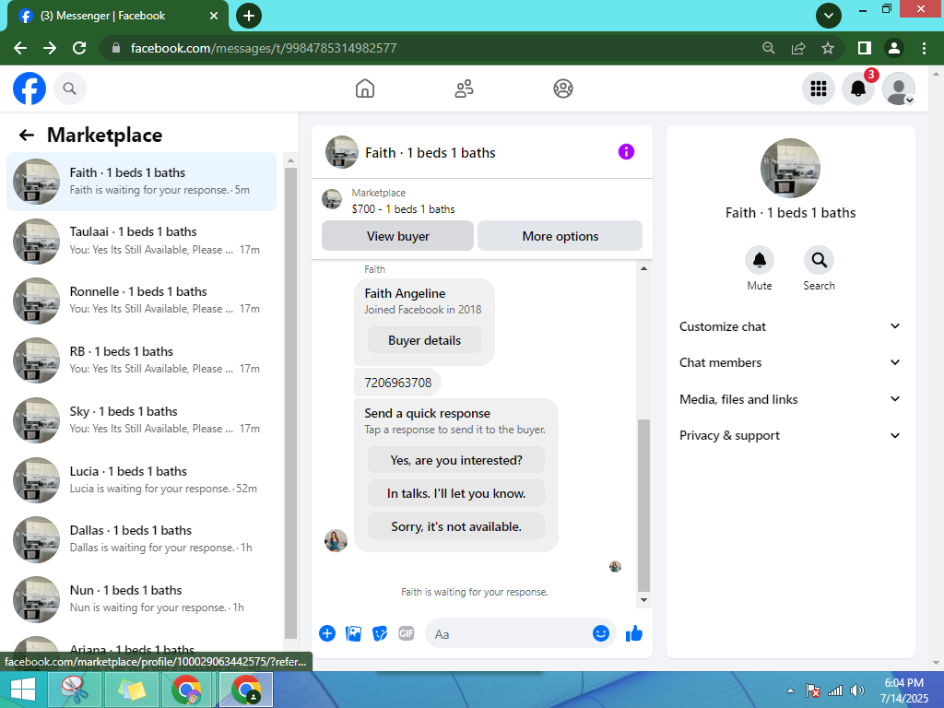Open the Facebook search magnifier
The image size is (944, 708).
pyautogui.click(x=70, y=89)
